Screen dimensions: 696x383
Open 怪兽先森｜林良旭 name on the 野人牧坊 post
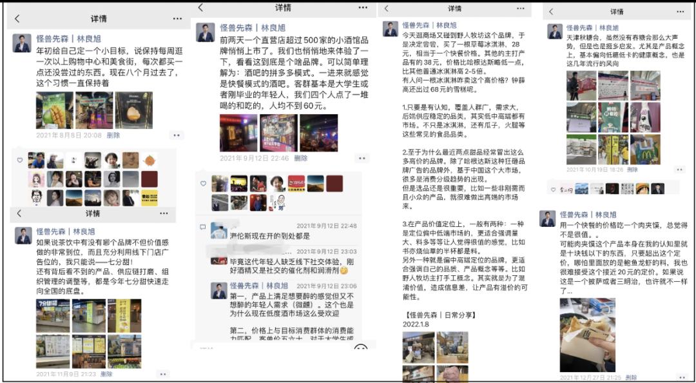pyautogui.click(x=429, y=25)
